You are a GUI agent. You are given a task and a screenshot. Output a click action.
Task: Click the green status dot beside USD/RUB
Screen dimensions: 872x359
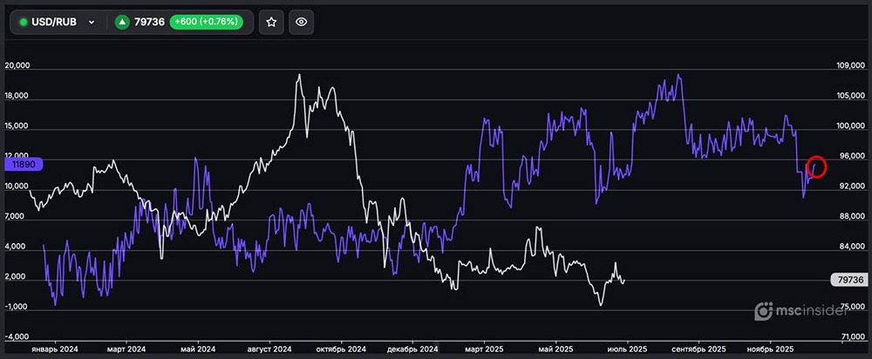click(x=24, y=22)
